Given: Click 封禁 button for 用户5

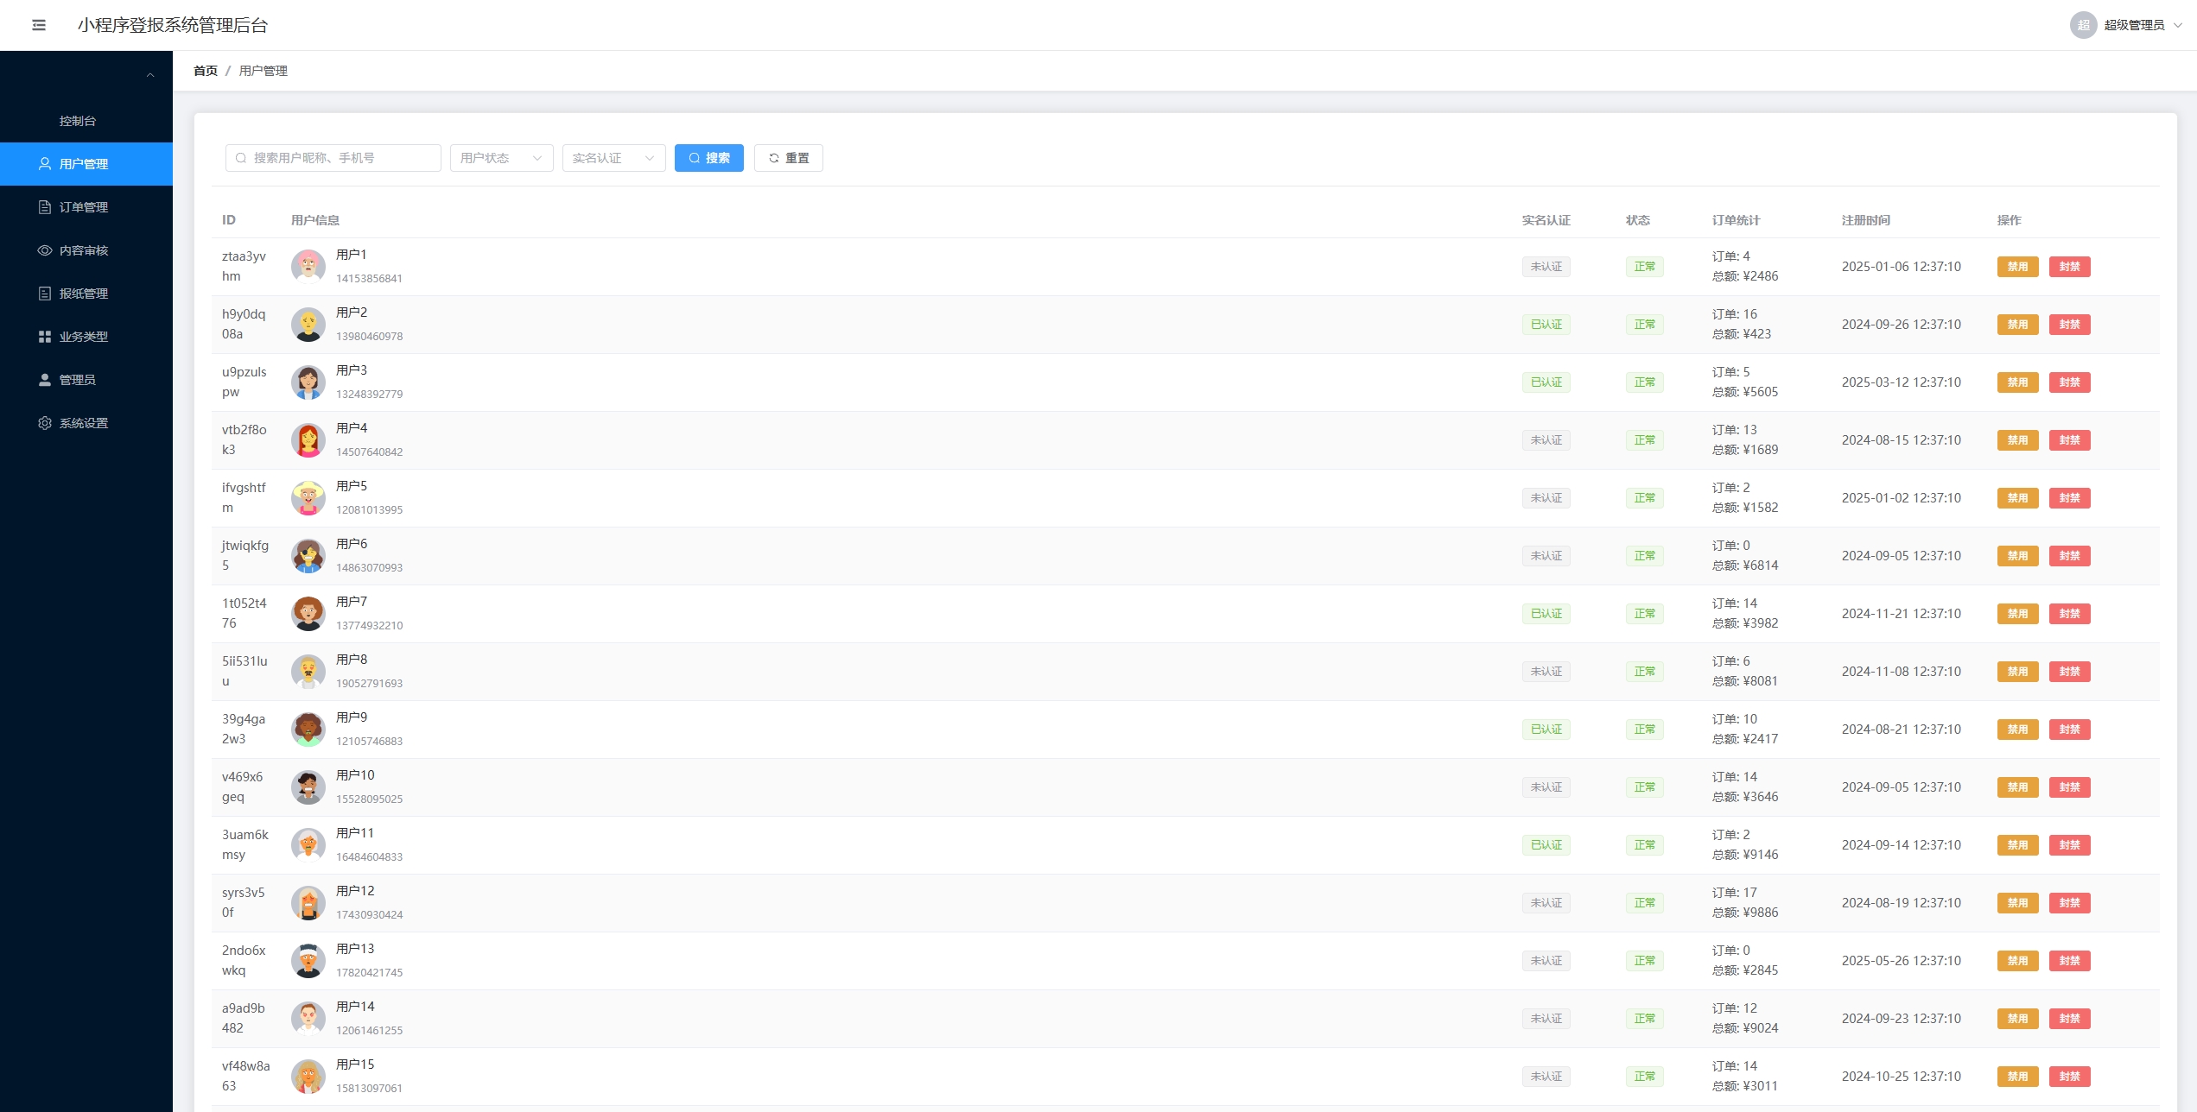Looking at the screenshot, I should pyautogui.click(x=2069, y=498).
